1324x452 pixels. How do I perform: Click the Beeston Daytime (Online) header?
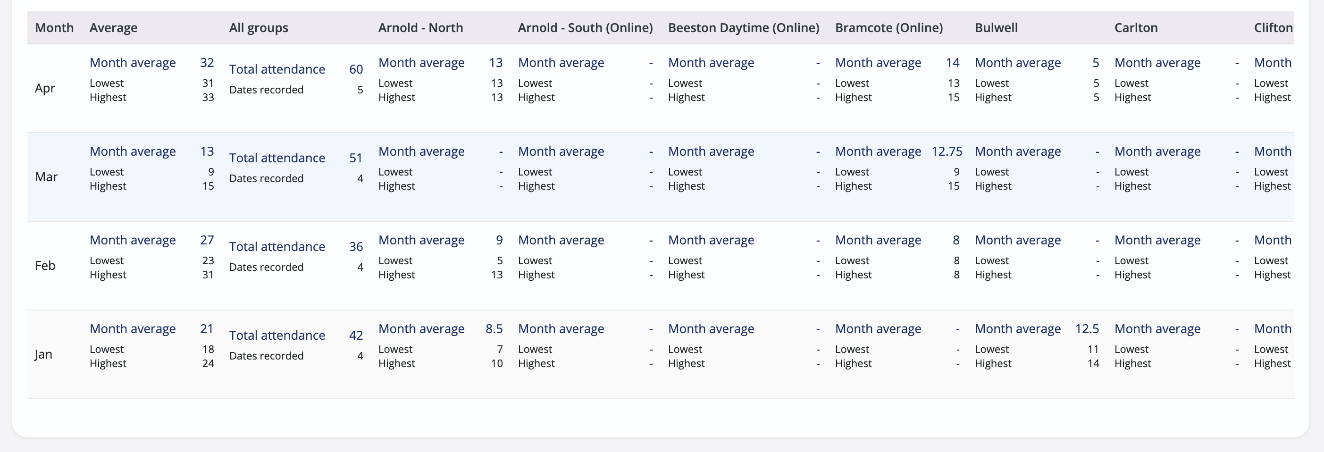coord(743,28)
